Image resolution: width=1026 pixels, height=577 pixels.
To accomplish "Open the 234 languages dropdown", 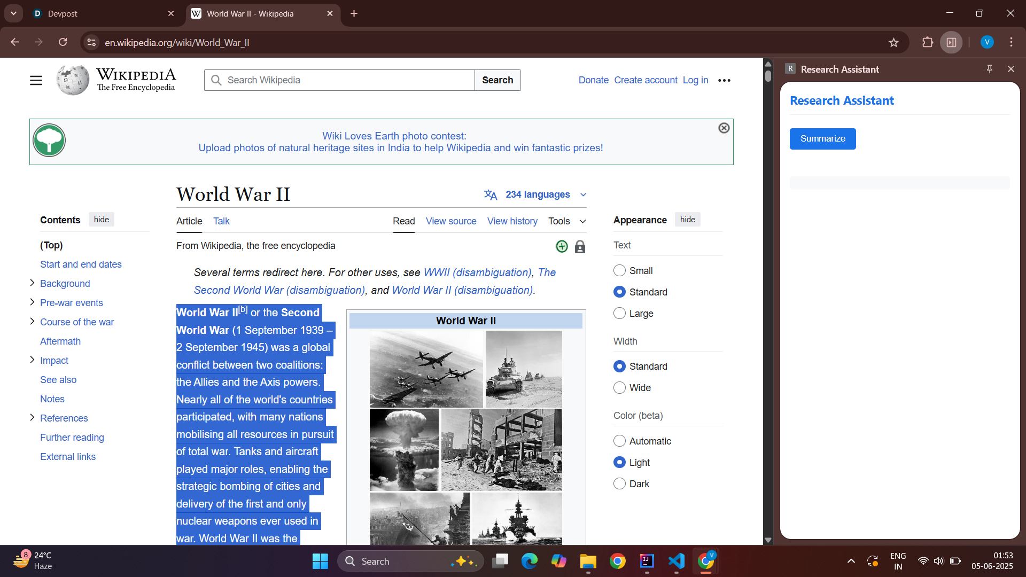I will (536, 194).
